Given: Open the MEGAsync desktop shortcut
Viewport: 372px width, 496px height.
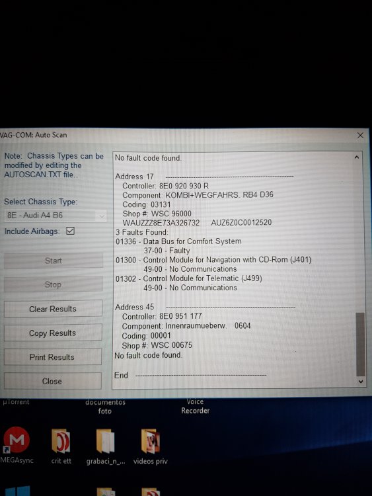Looking at the screenshot, I should pyautogui.click(x=17, y=440).
